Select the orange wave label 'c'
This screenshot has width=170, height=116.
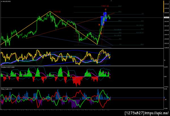coord(106,10)
